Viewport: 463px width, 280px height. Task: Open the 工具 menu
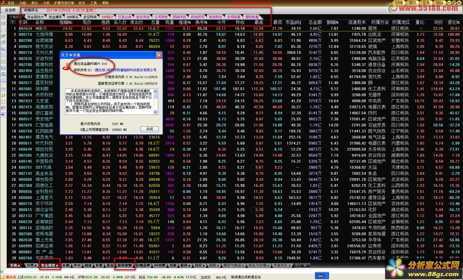(x=93, y=3)
